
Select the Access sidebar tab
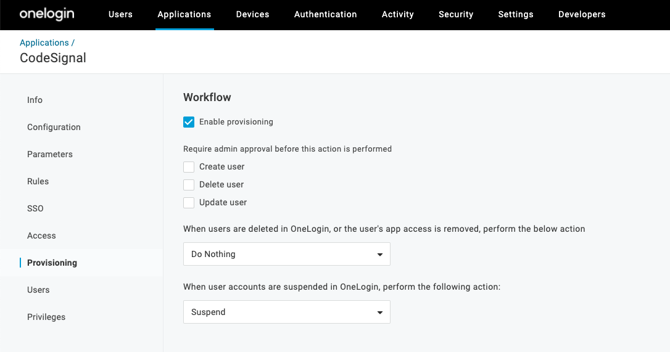point(41,236)
